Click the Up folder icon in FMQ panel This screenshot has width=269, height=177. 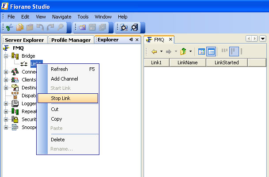[183, 52]
